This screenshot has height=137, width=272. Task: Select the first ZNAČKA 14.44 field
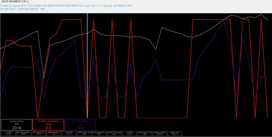point(9,133)
